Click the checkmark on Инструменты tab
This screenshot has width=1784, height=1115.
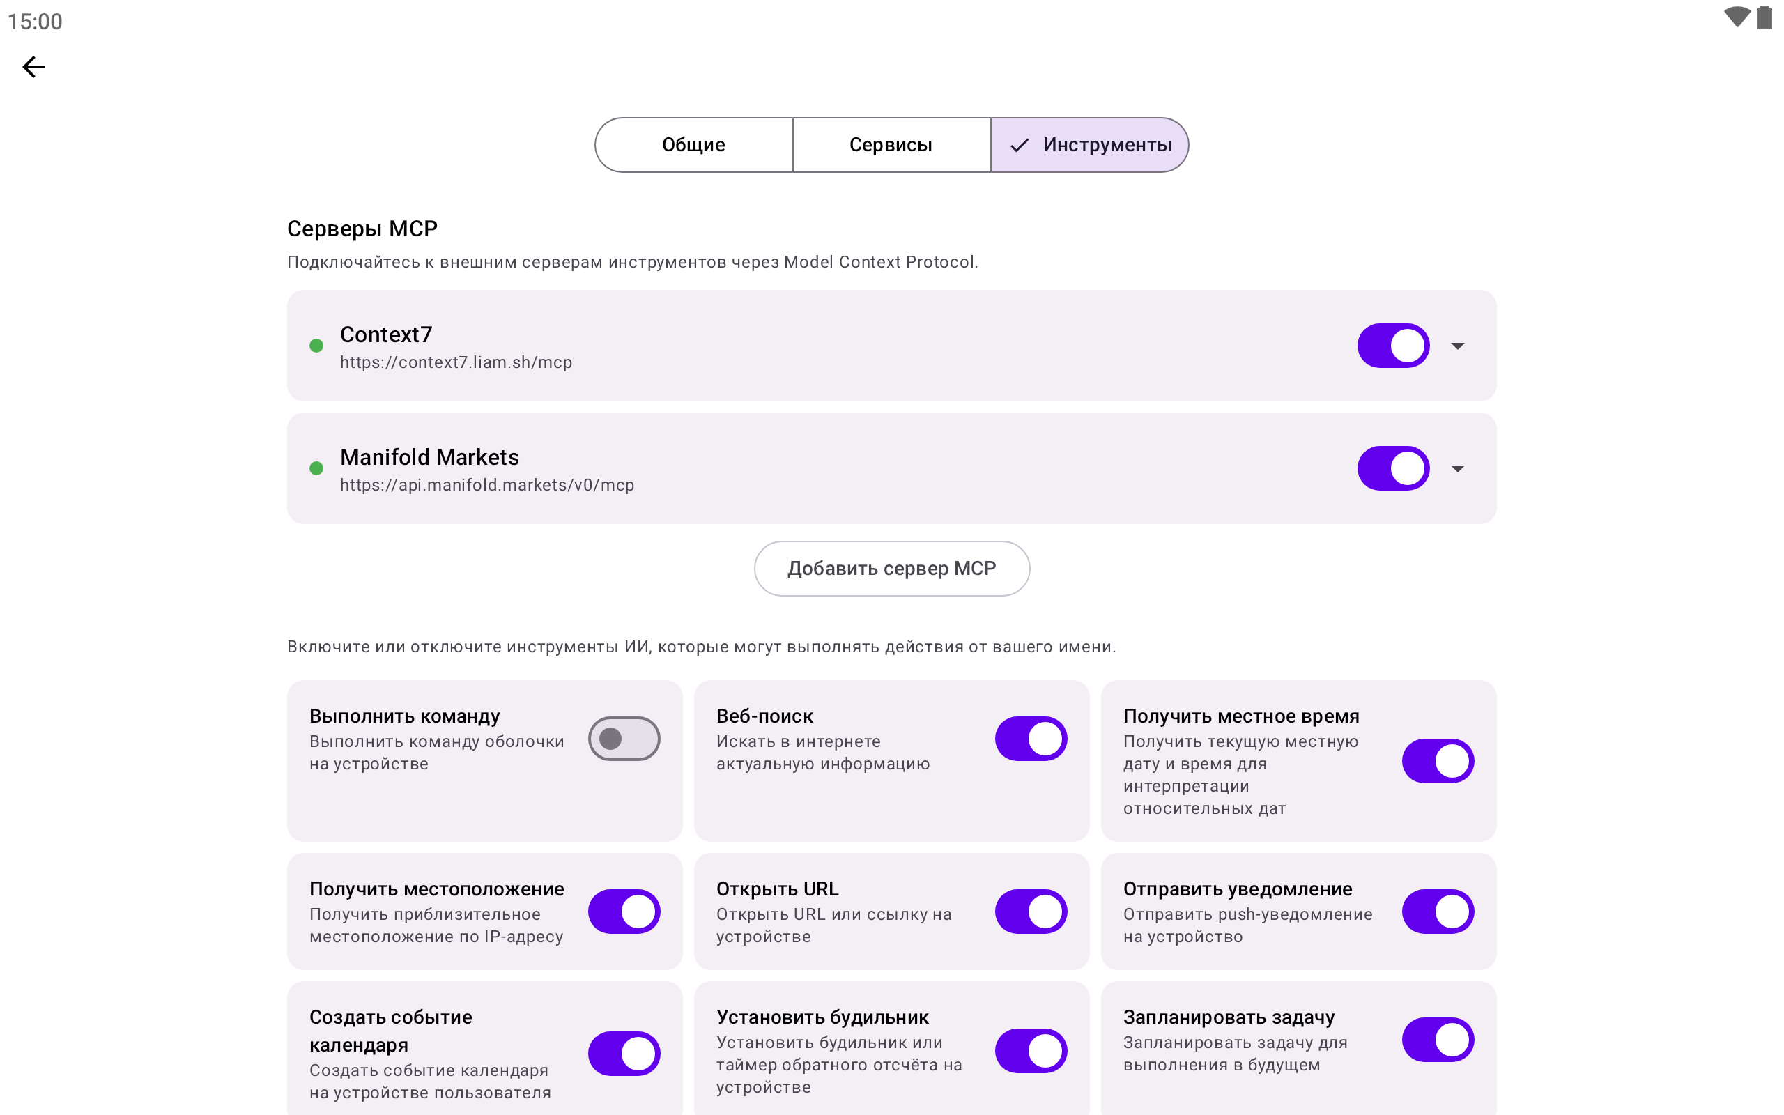click(x=1020, y=145)
